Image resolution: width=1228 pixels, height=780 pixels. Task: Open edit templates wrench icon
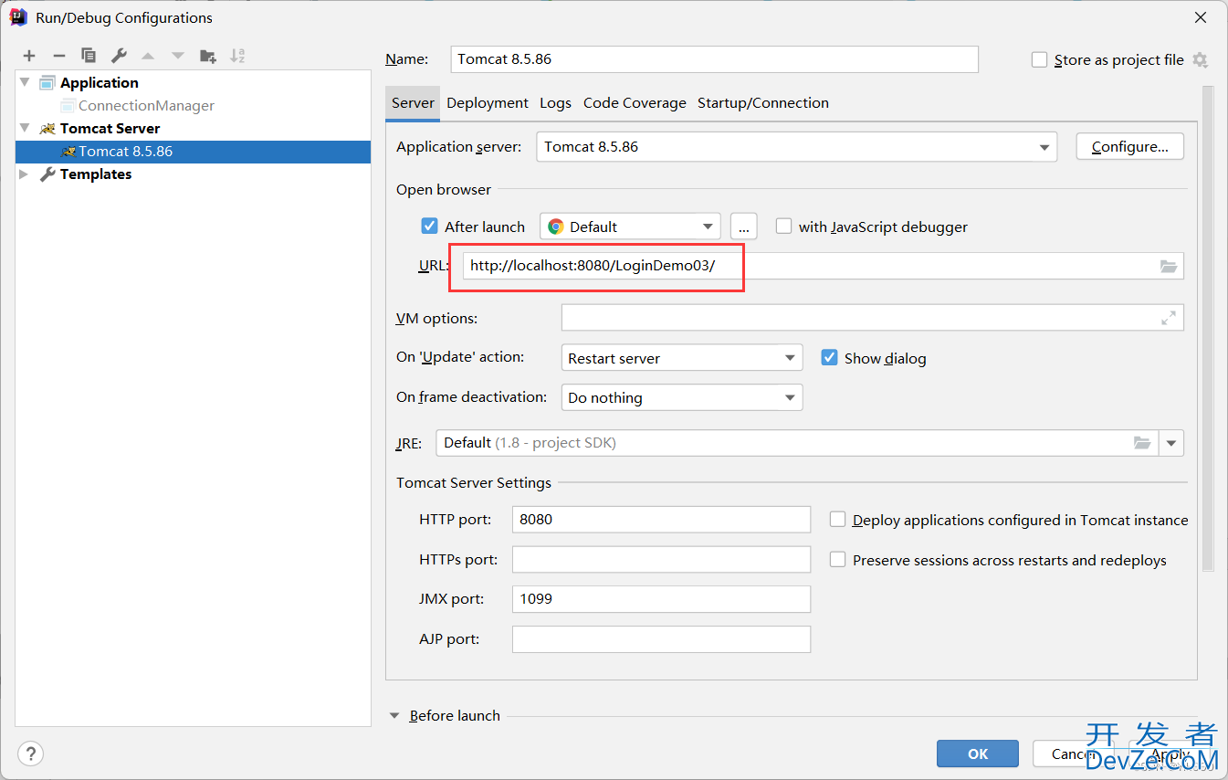[x=118, y=56]
